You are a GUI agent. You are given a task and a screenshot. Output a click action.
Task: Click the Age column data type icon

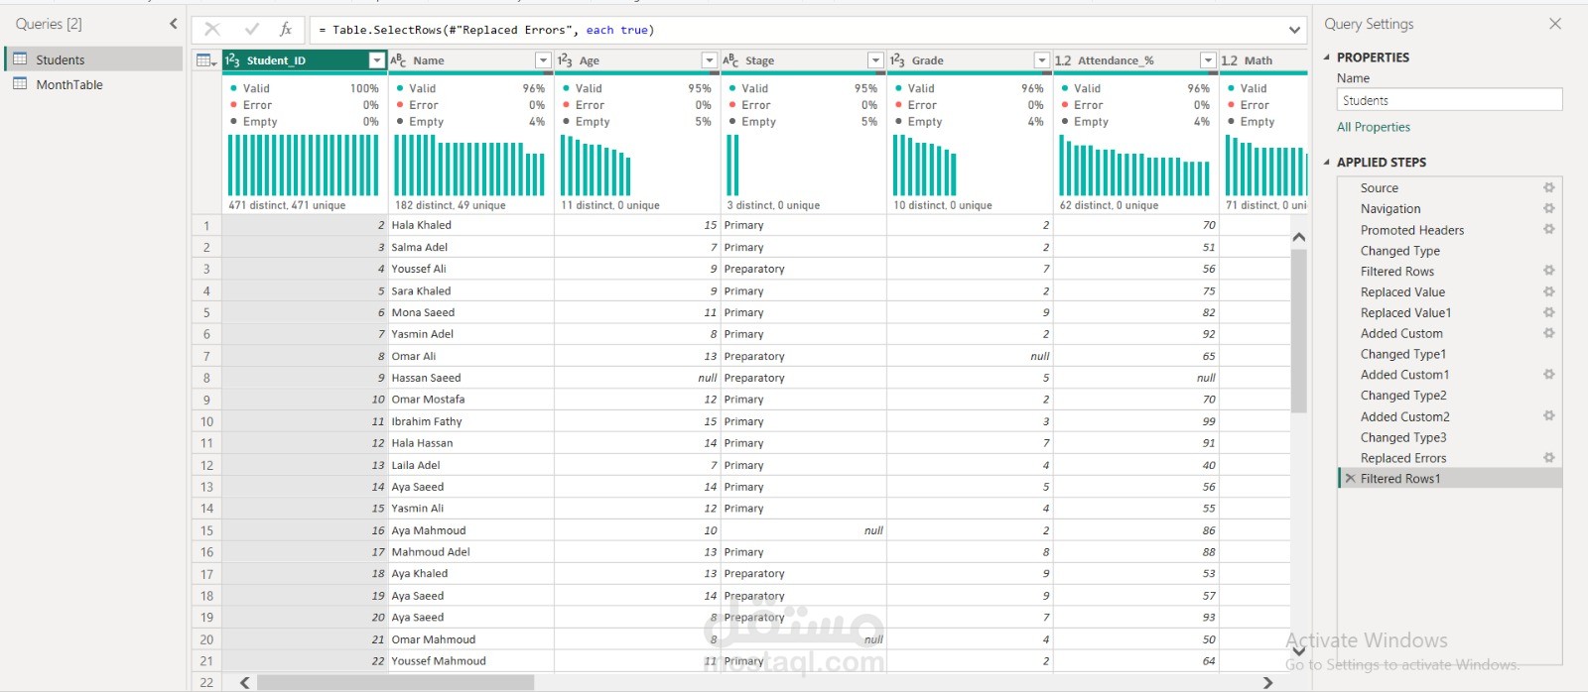coord(565,60)
